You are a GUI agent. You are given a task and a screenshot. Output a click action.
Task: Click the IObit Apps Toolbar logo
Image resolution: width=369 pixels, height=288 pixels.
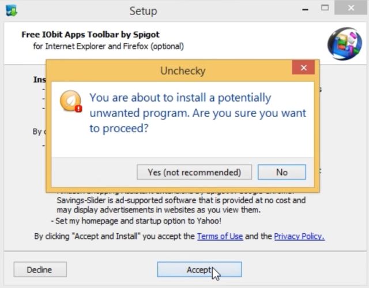pos(345,44)
